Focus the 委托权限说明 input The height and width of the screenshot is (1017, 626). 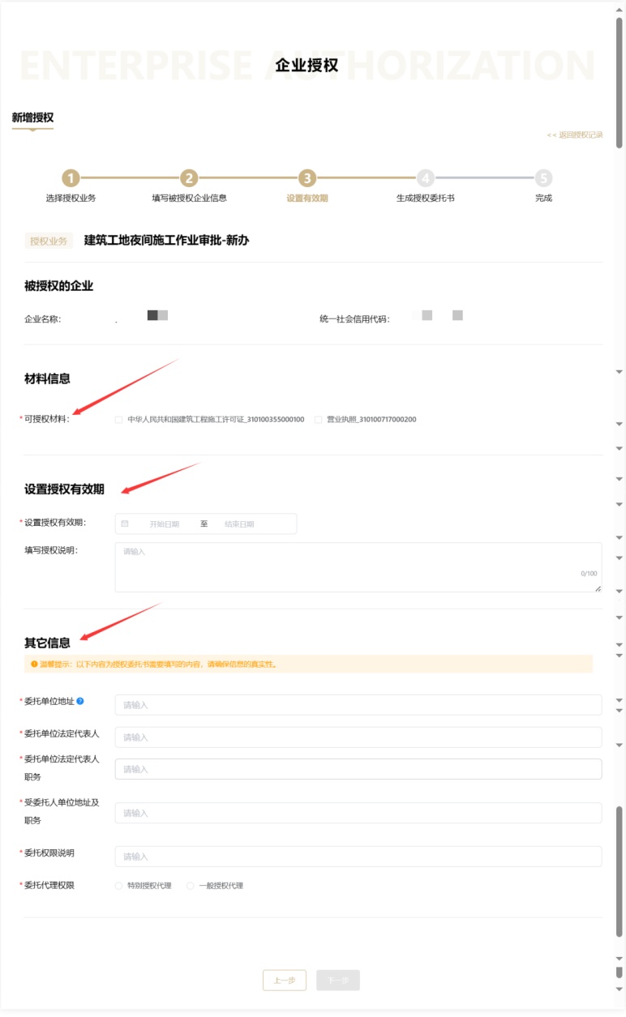pos(358,857)
